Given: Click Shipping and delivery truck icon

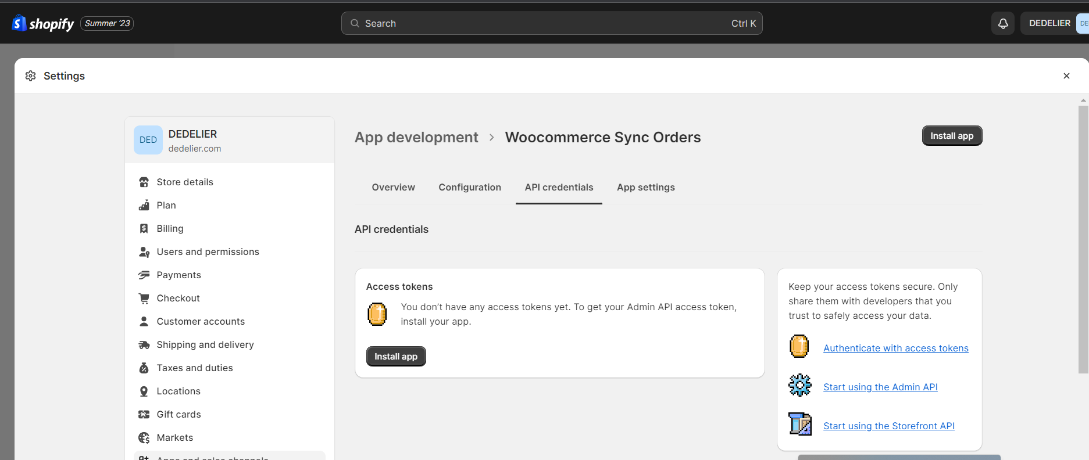Looking at the screenshot, I should pos(144,345).
